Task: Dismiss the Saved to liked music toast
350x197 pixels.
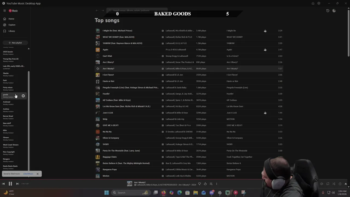Action: point(37,174)
